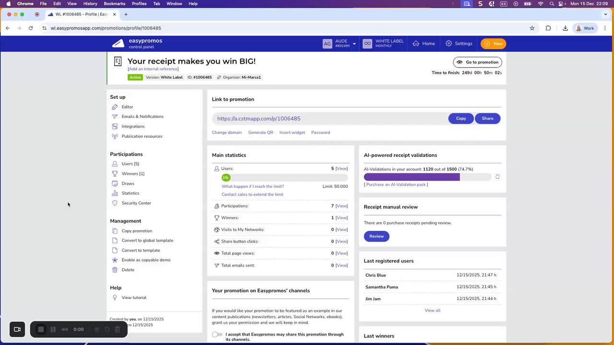Click the antenna icon for Publication resources
The width and height of the screenshot is (614, 345).
click(115, 136)
